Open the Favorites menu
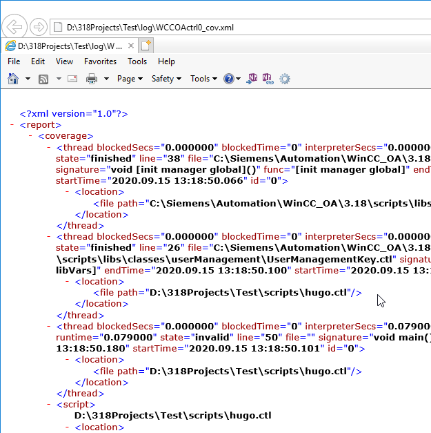Image resolution: width=431 pixels, height=433 pixels. 100,61
